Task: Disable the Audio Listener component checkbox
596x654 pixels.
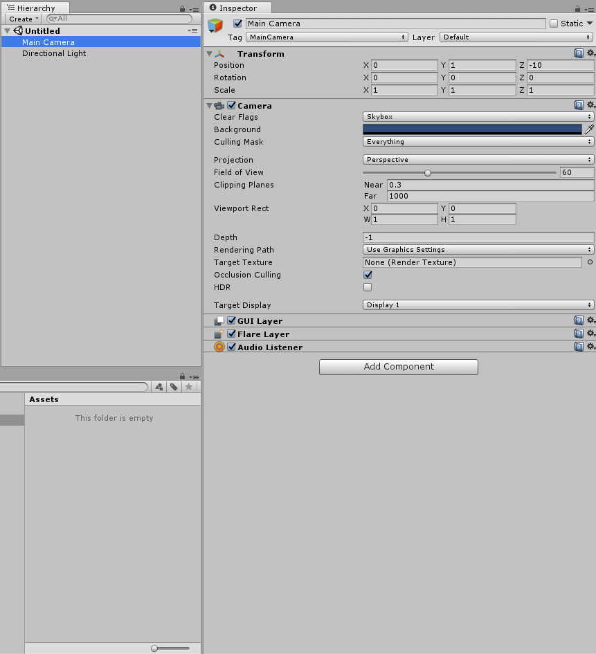Action: [x=231, y=347]
